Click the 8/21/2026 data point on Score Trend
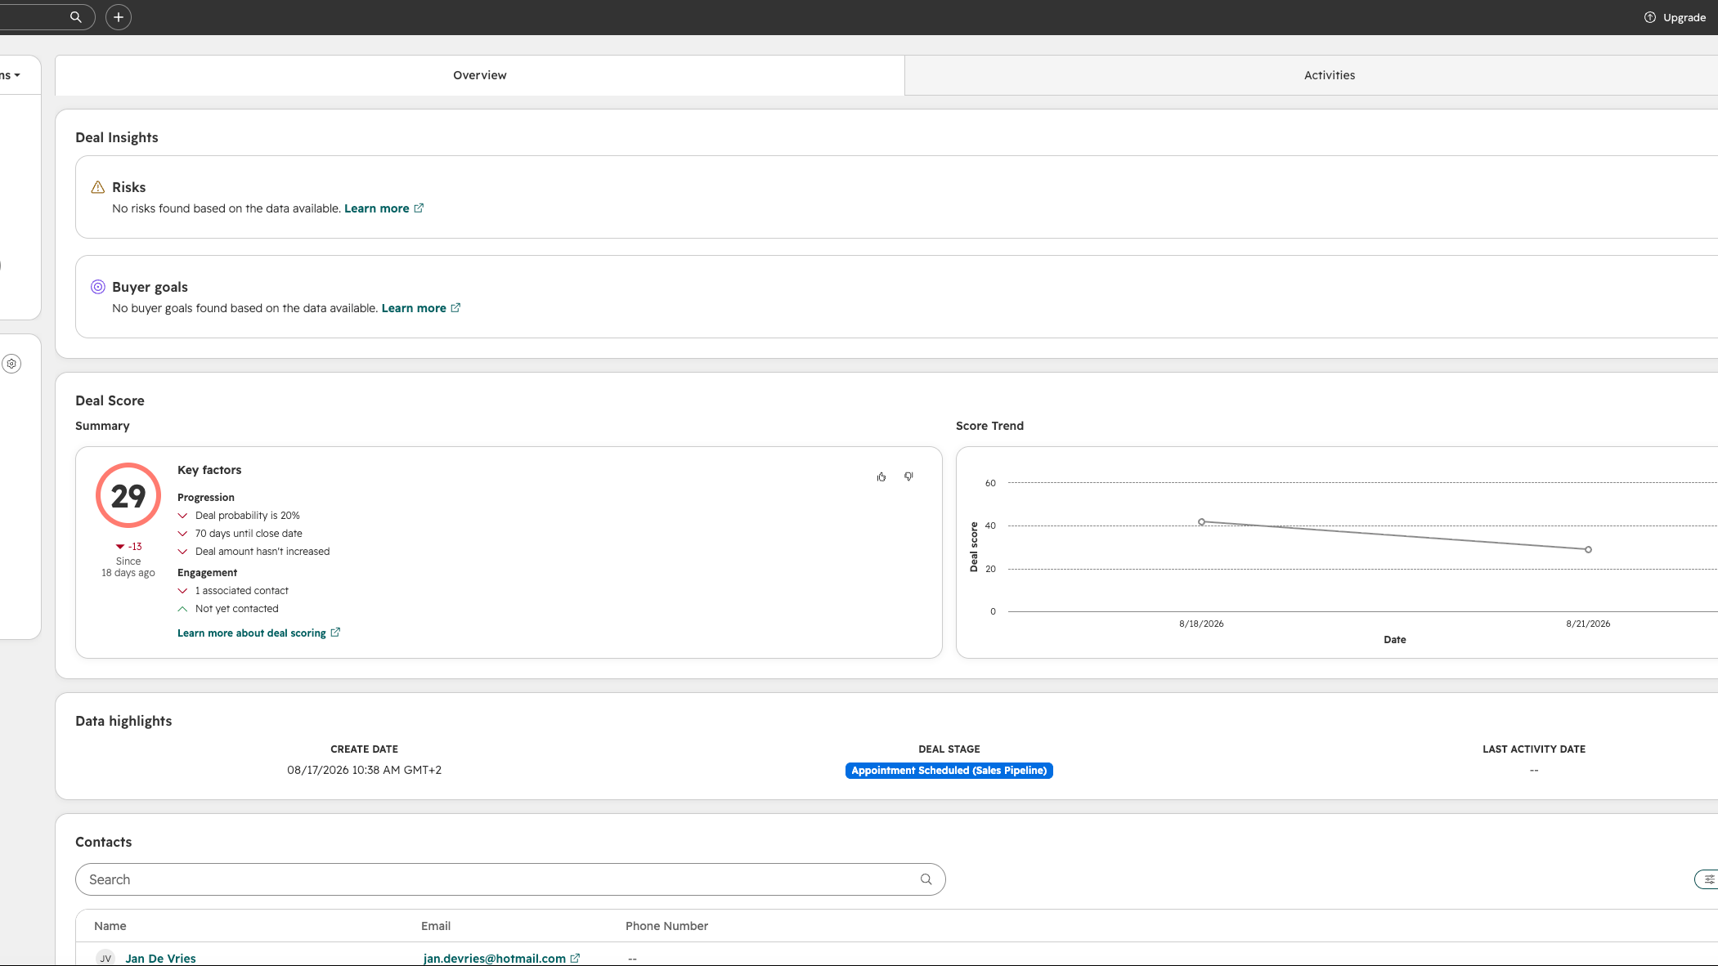The height and width of the screenshot is (966, 1718). (1588, 549)
